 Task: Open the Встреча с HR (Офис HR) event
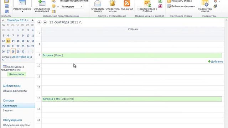pos(132,99)
